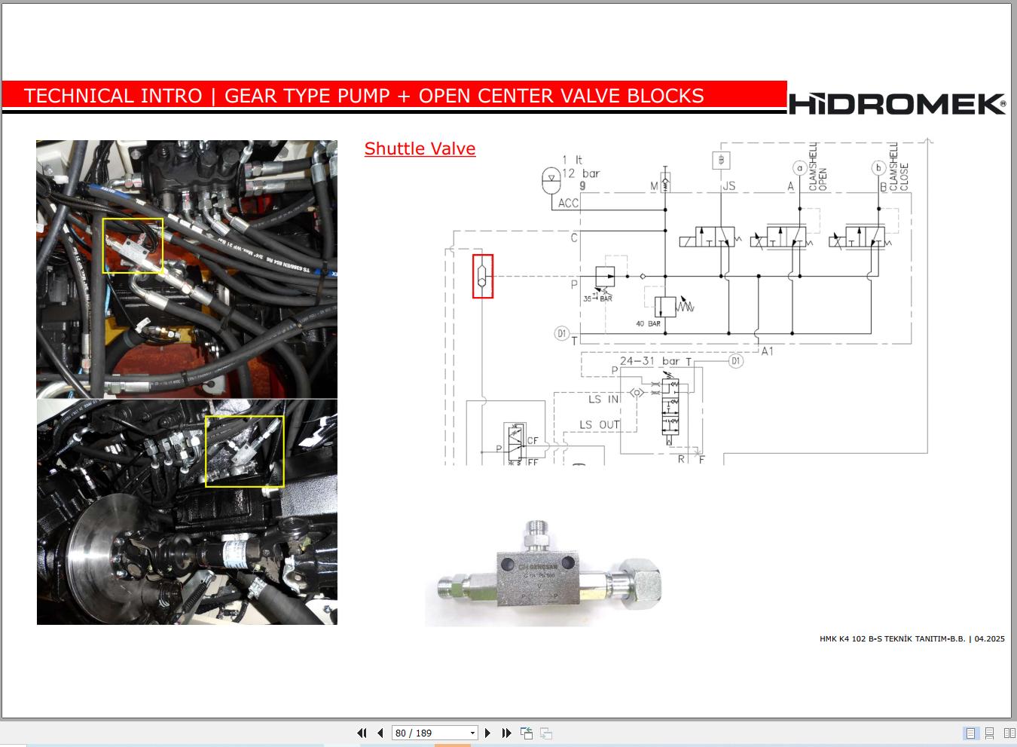Click the bottom driveshaft photo
Viewport: 1017px width, 747px height.
coord(187,512)
